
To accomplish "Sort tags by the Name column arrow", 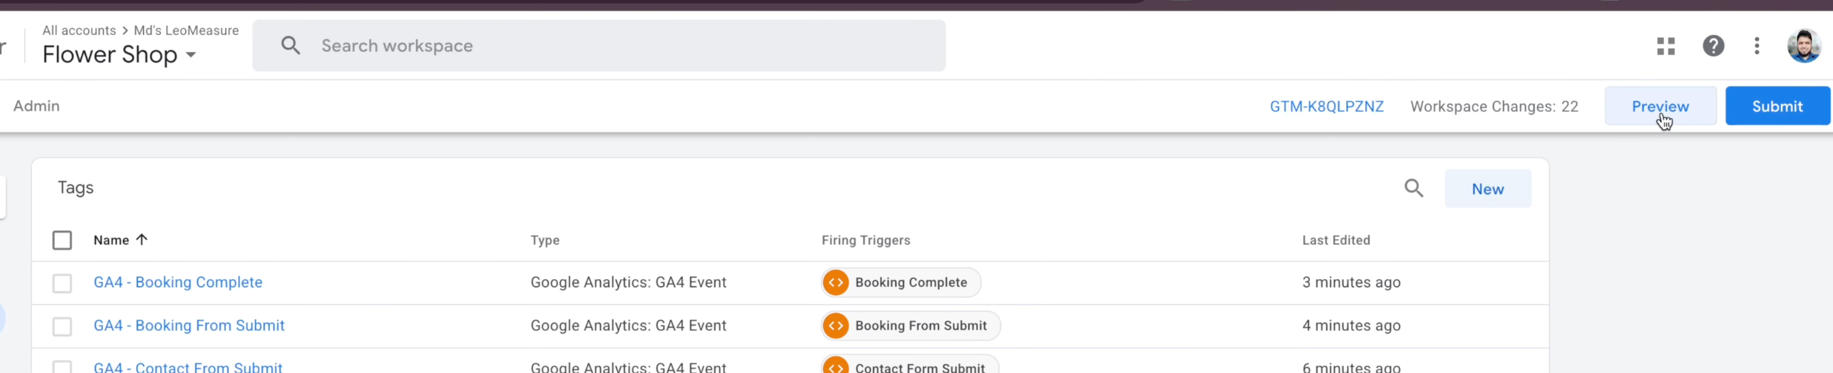I will point(142,239).
